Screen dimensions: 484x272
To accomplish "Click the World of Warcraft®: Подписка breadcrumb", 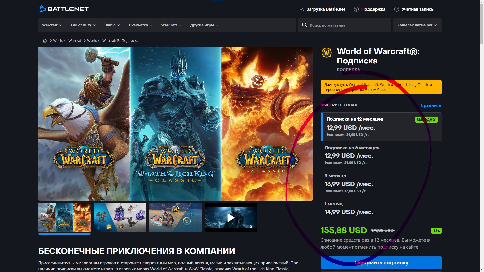I will pos(113,41).
